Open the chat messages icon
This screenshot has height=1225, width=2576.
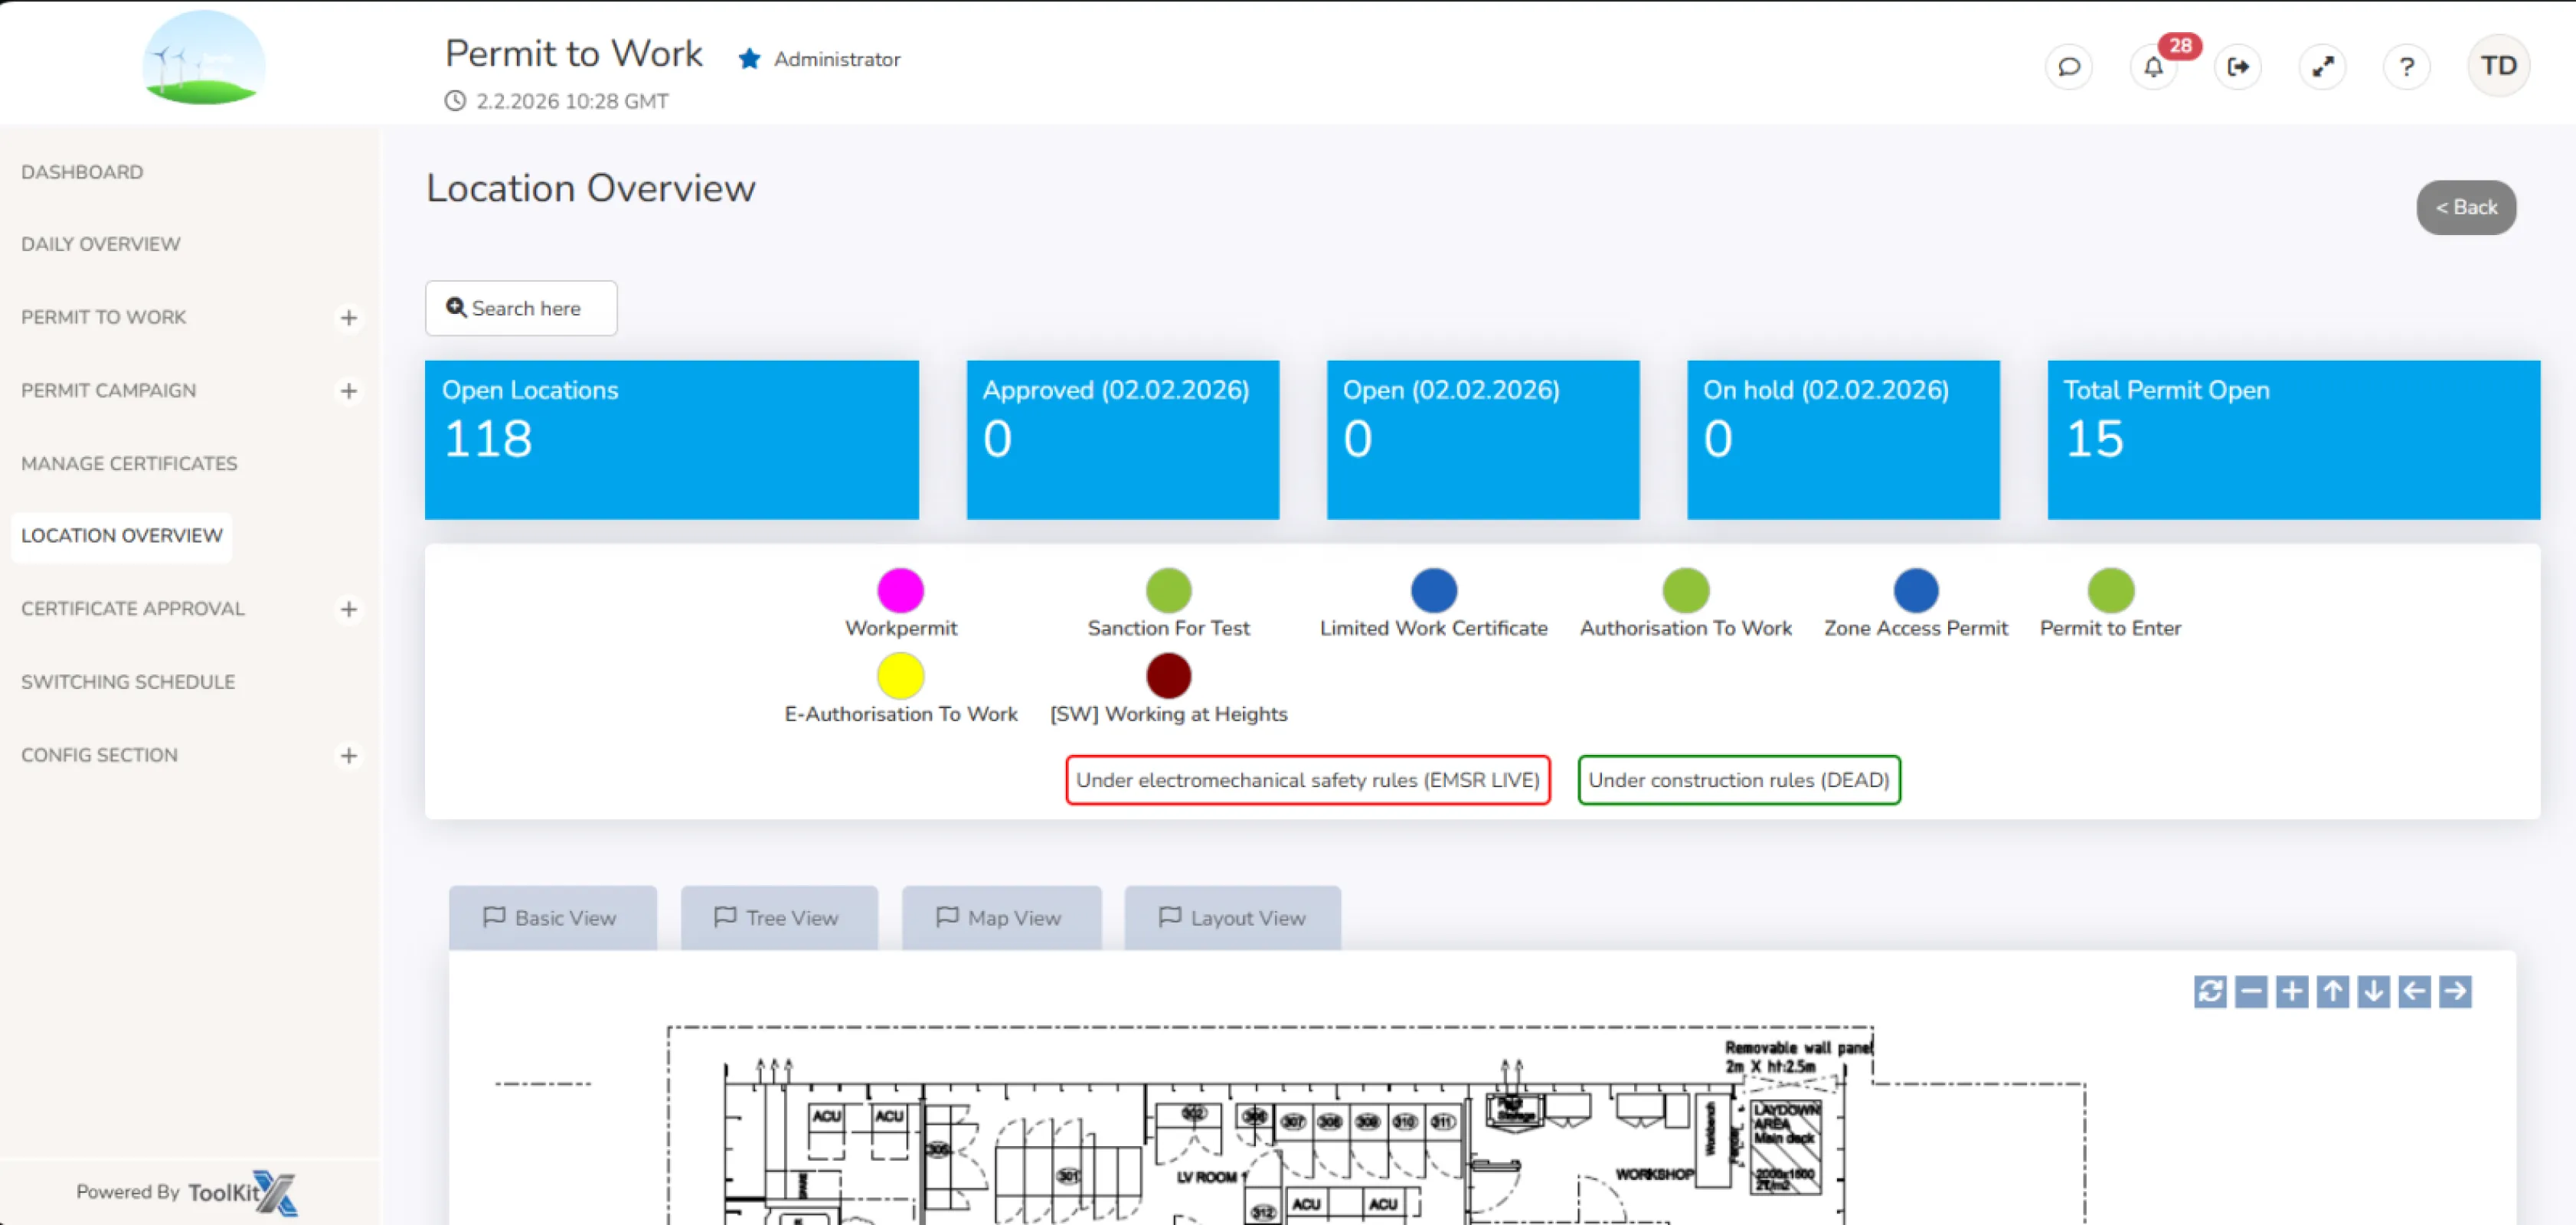tap(2068, 66)
